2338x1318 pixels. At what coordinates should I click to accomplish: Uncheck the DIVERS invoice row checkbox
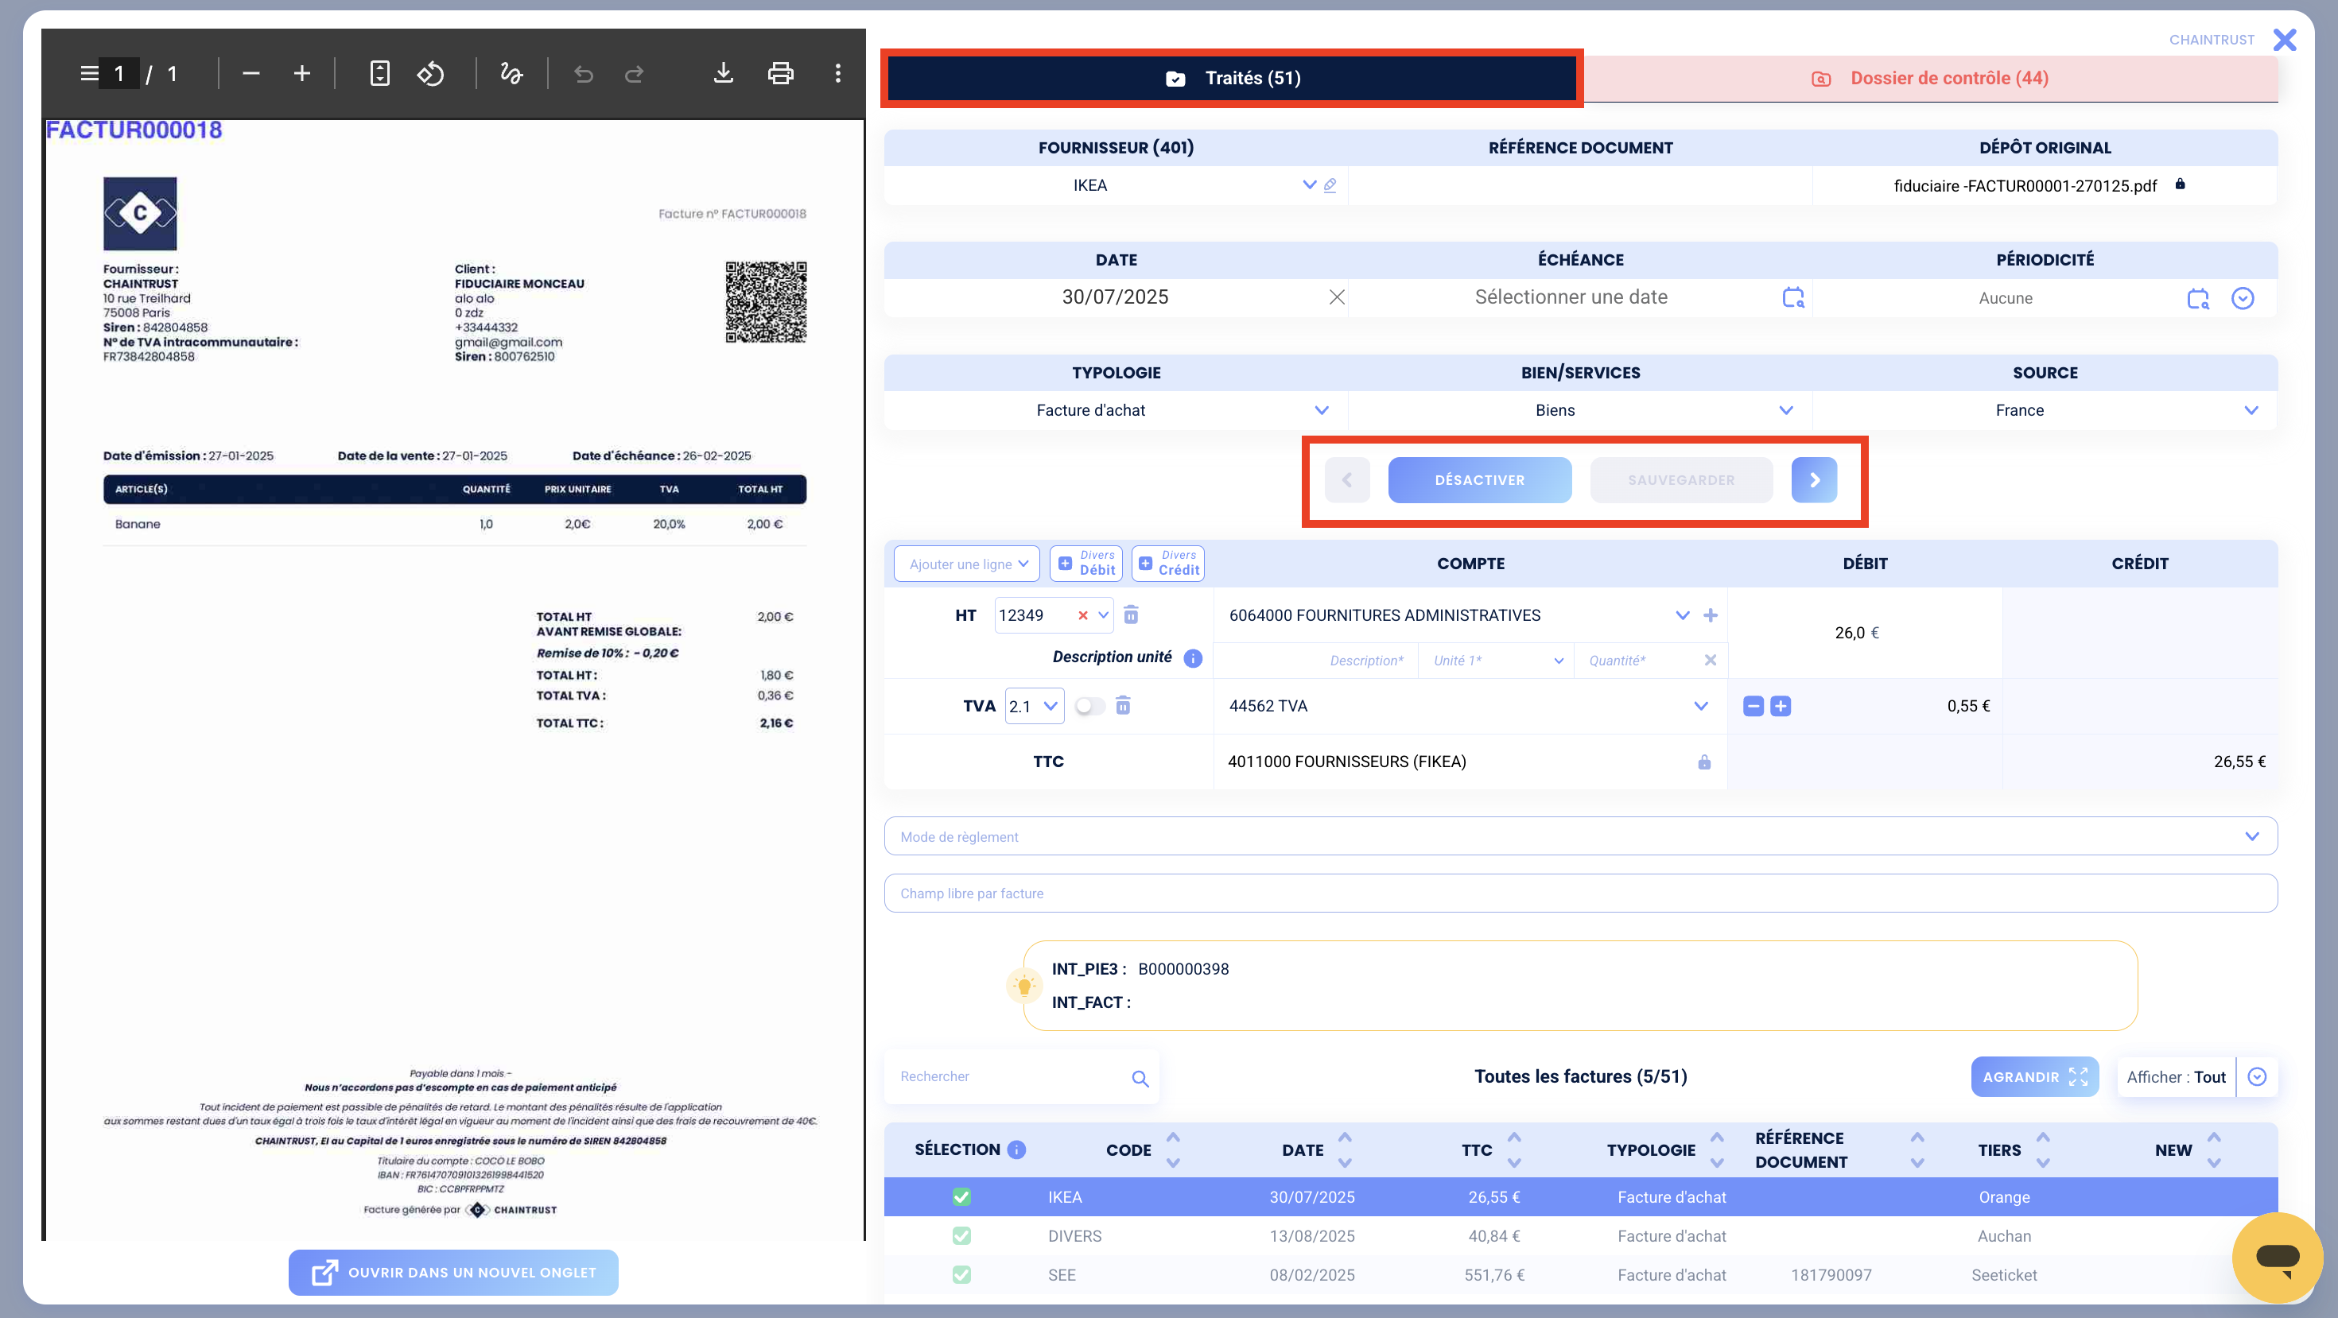click(961, 1235)
